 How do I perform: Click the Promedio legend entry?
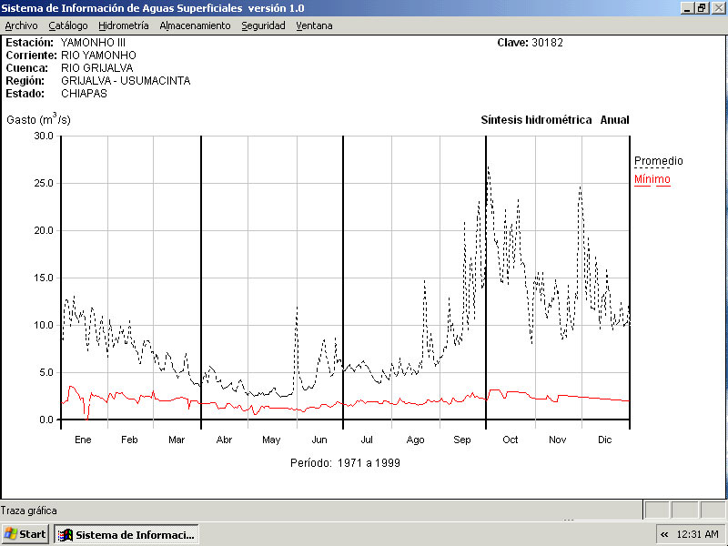pyautogui.click(x=658, y=161)
